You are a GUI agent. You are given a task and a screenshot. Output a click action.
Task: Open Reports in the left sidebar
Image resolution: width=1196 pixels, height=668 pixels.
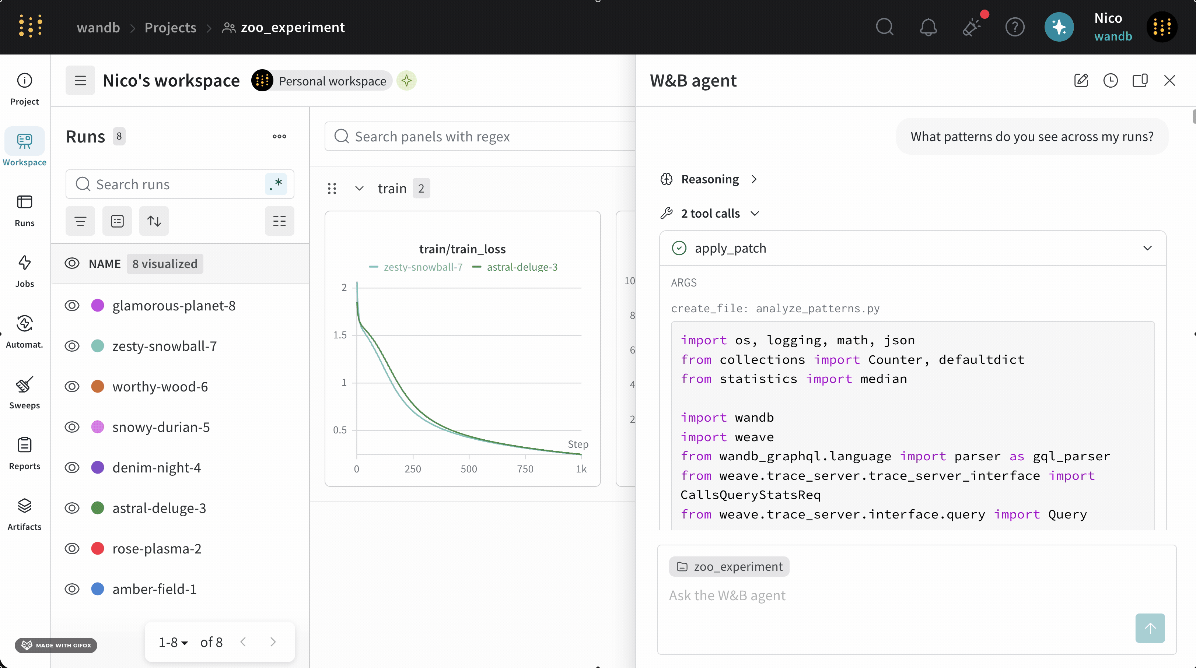coord(25,454)
